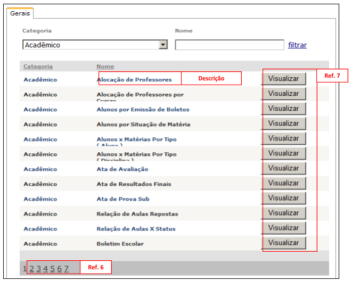This screenshot has height=281, width=352.
Task: Go to results page 7
Action: (66, 268)
